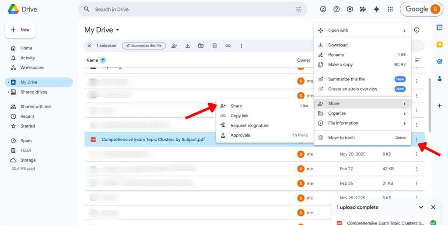Choose Approvals in the submenu
This screenshot has width=448, height=225.
click(265, 135)
